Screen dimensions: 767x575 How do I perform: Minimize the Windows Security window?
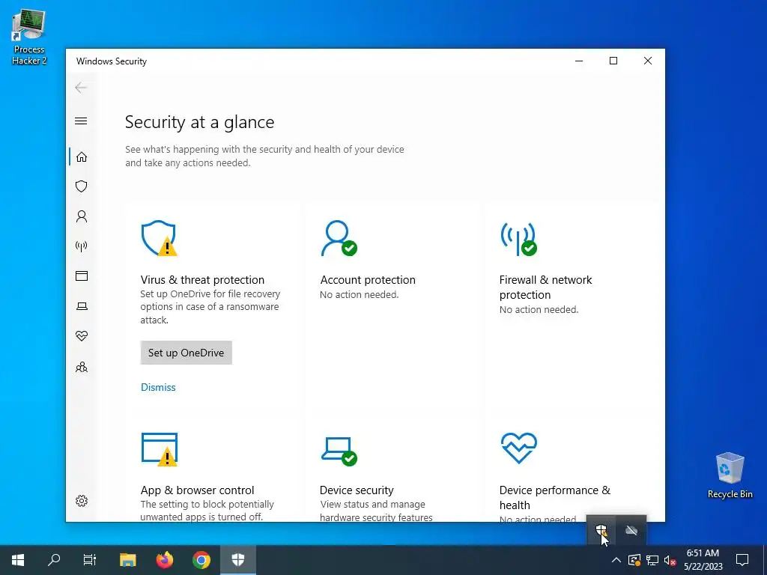pos(579,61)
